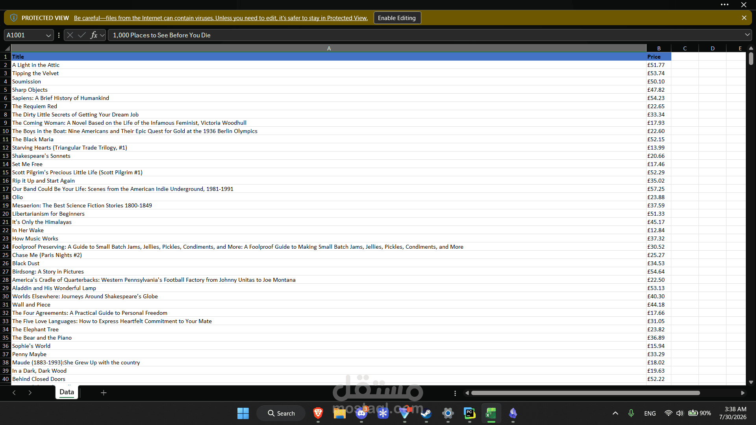Open the Name Box dropdown arrow

click(48, 35)
